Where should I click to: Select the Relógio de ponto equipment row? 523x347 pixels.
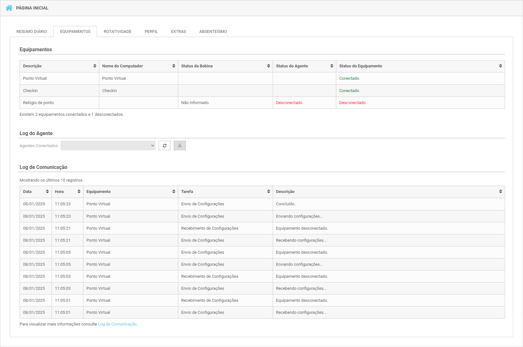(x=39, y=103)
